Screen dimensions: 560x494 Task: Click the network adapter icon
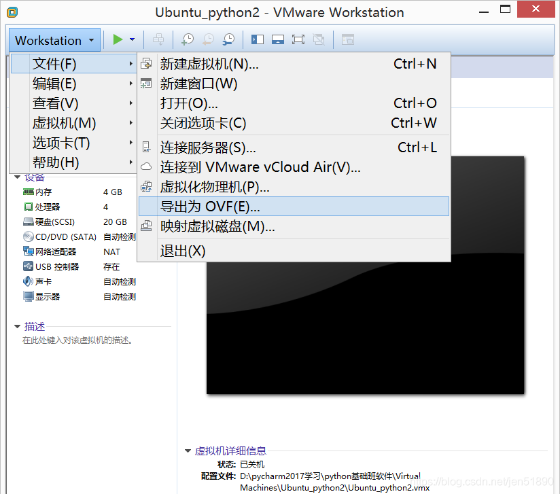[29, 251]
